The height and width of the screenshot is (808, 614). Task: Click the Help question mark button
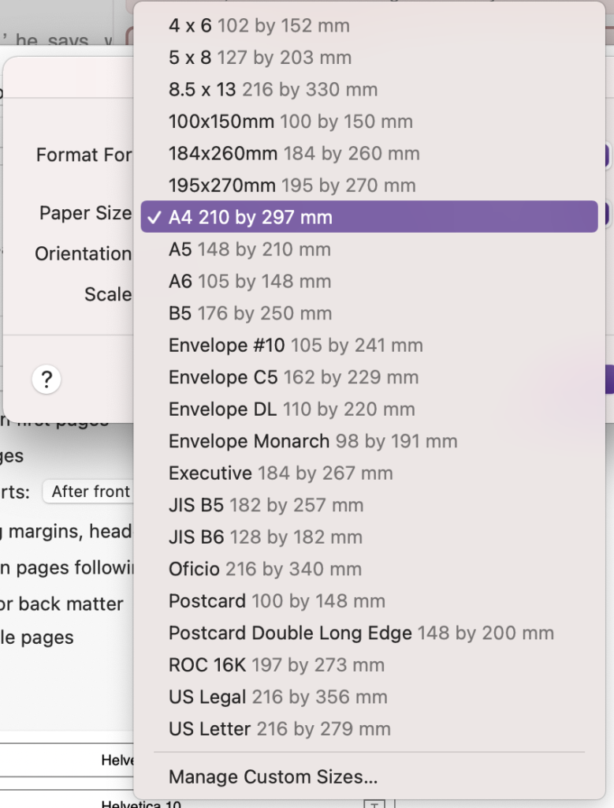(46, 380)
